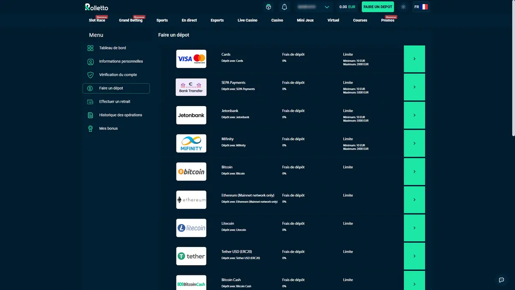Switch to the Esports tab

[x=217, y=20]
